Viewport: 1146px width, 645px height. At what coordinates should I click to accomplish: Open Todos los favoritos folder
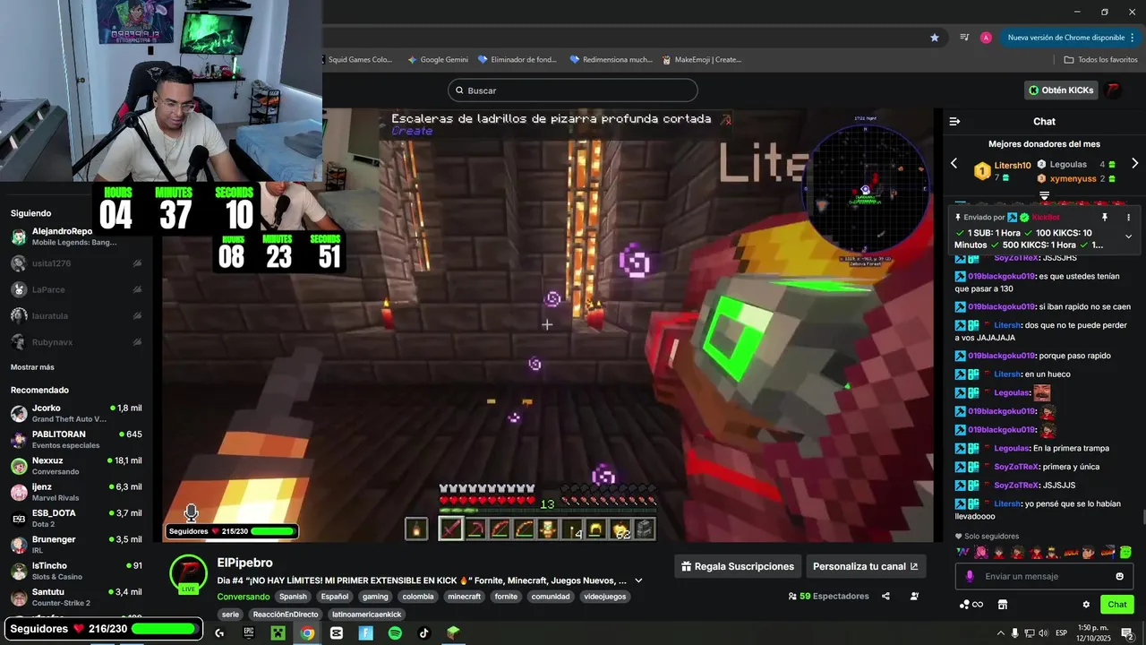coord(1100,60)
